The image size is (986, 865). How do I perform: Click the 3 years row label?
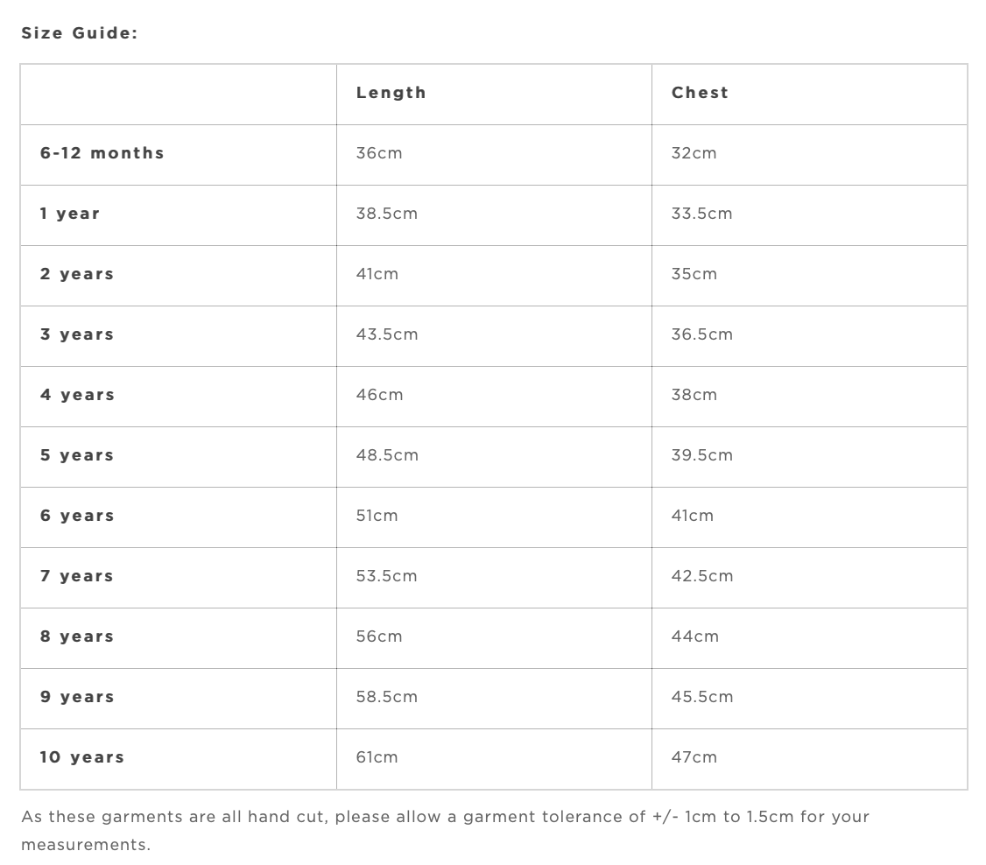click(x=77, y=334)
